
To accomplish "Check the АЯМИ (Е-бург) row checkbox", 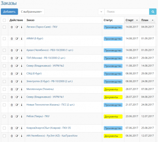I will 4,39.
